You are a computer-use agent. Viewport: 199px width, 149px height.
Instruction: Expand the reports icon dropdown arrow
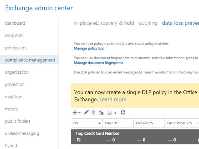[115, 113]
